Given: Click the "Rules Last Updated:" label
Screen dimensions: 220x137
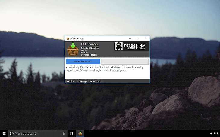Looking at the screenshot, I should click(x=90, y=48).
